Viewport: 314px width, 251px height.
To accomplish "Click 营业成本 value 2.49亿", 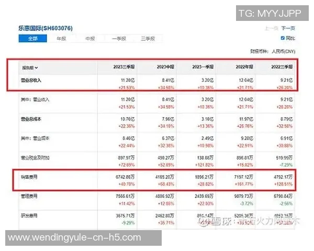I will (x=207, y=138).
